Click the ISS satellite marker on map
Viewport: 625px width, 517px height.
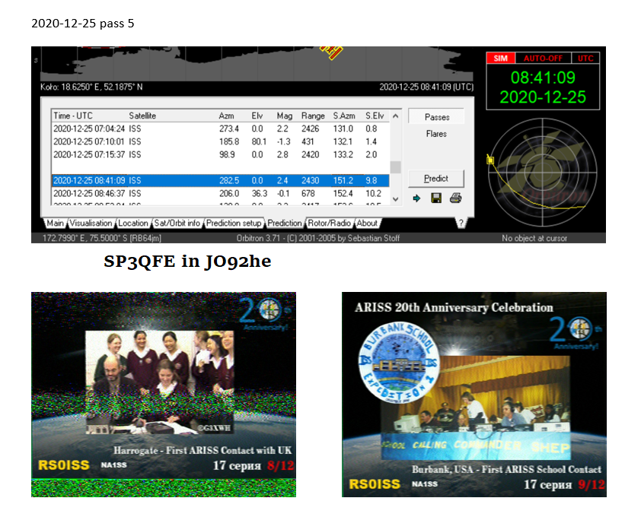332,52
